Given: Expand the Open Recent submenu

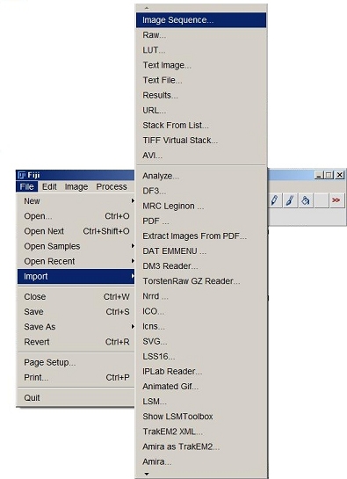Looking at the screenshot, I should [76, 261].
